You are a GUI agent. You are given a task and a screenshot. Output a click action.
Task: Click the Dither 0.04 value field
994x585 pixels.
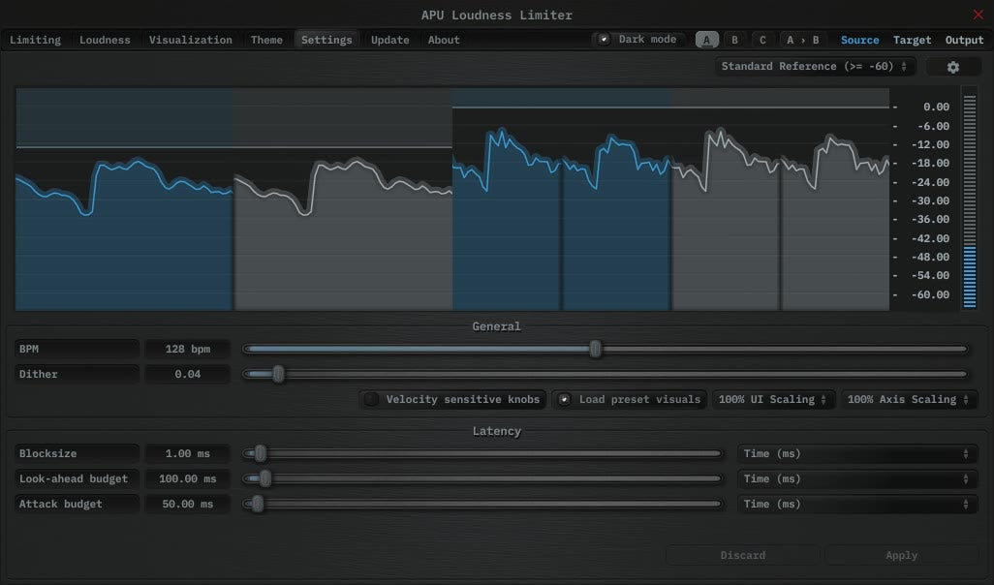click(188, 374)
